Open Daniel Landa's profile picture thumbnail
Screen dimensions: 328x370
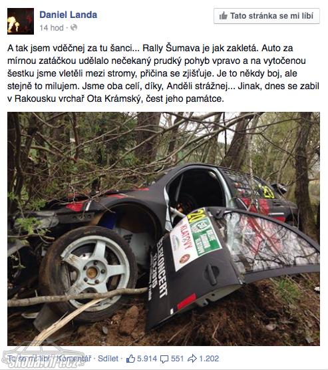(21, 21)
